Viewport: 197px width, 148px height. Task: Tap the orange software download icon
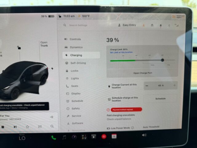144,25
